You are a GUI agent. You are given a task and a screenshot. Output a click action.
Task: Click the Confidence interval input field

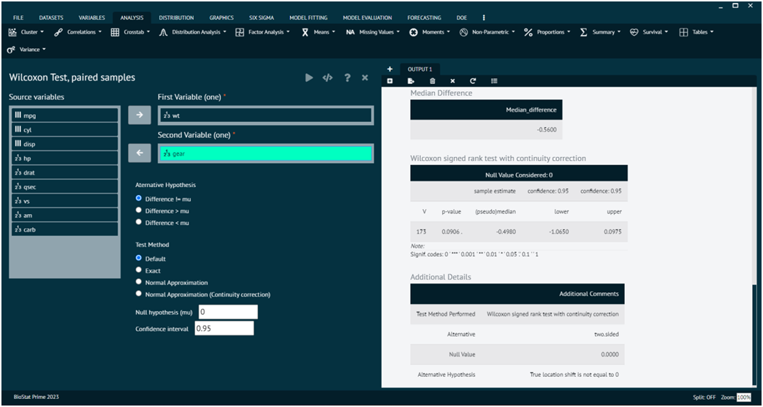[x=224, y=328]
